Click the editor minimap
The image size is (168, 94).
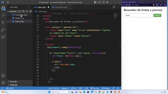click(116, 16)
